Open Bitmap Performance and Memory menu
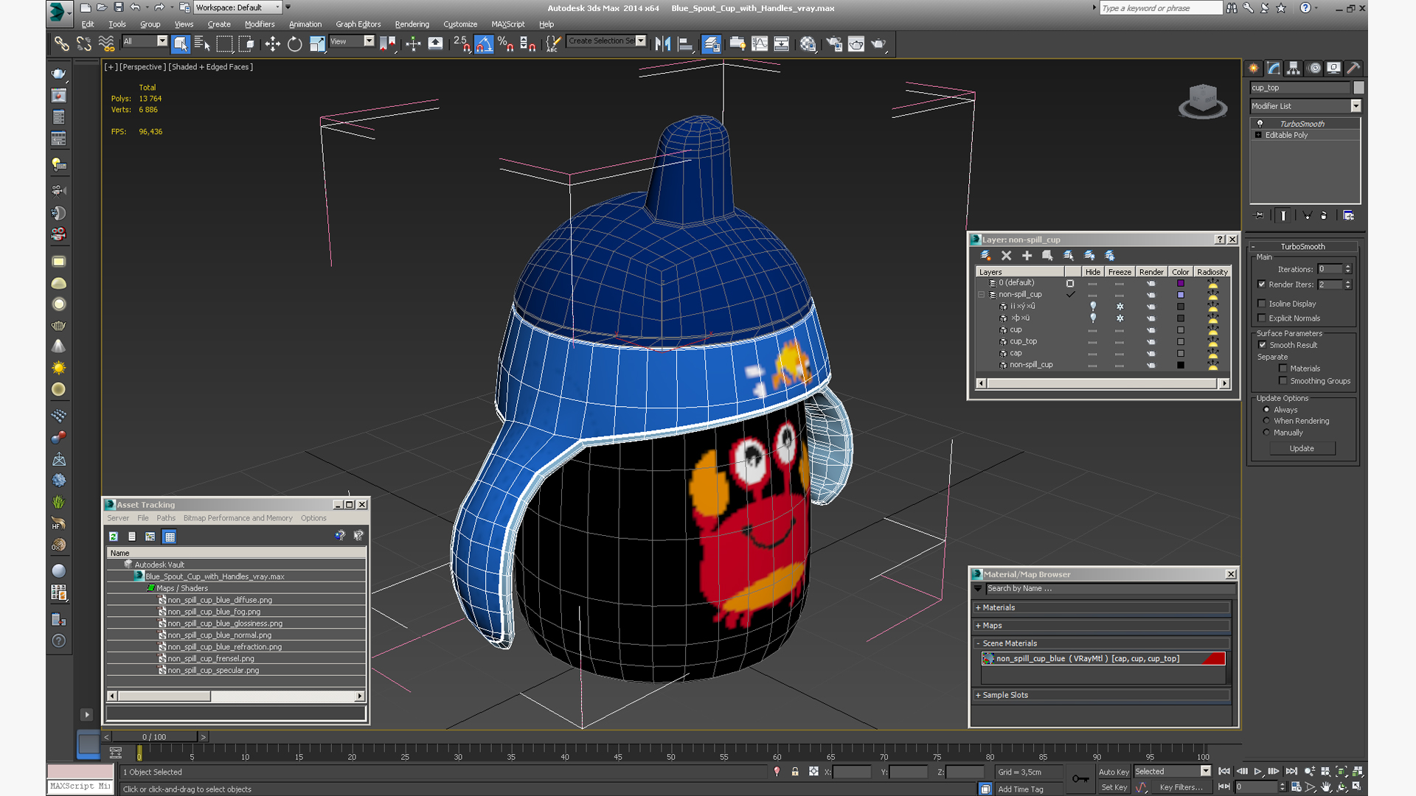This screenshot has width=1416, height=796. click(x=237, y=518)
